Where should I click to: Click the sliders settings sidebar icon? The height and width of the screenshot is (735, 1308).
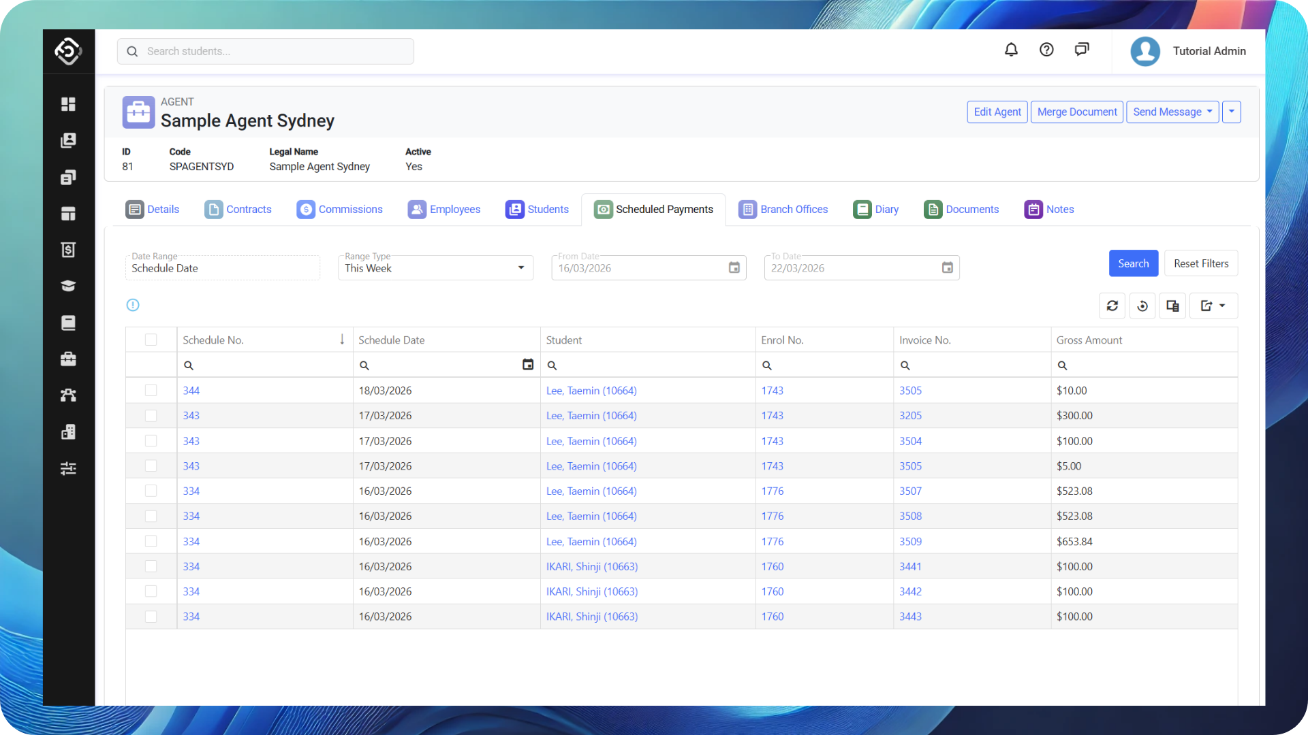[68, 468]
